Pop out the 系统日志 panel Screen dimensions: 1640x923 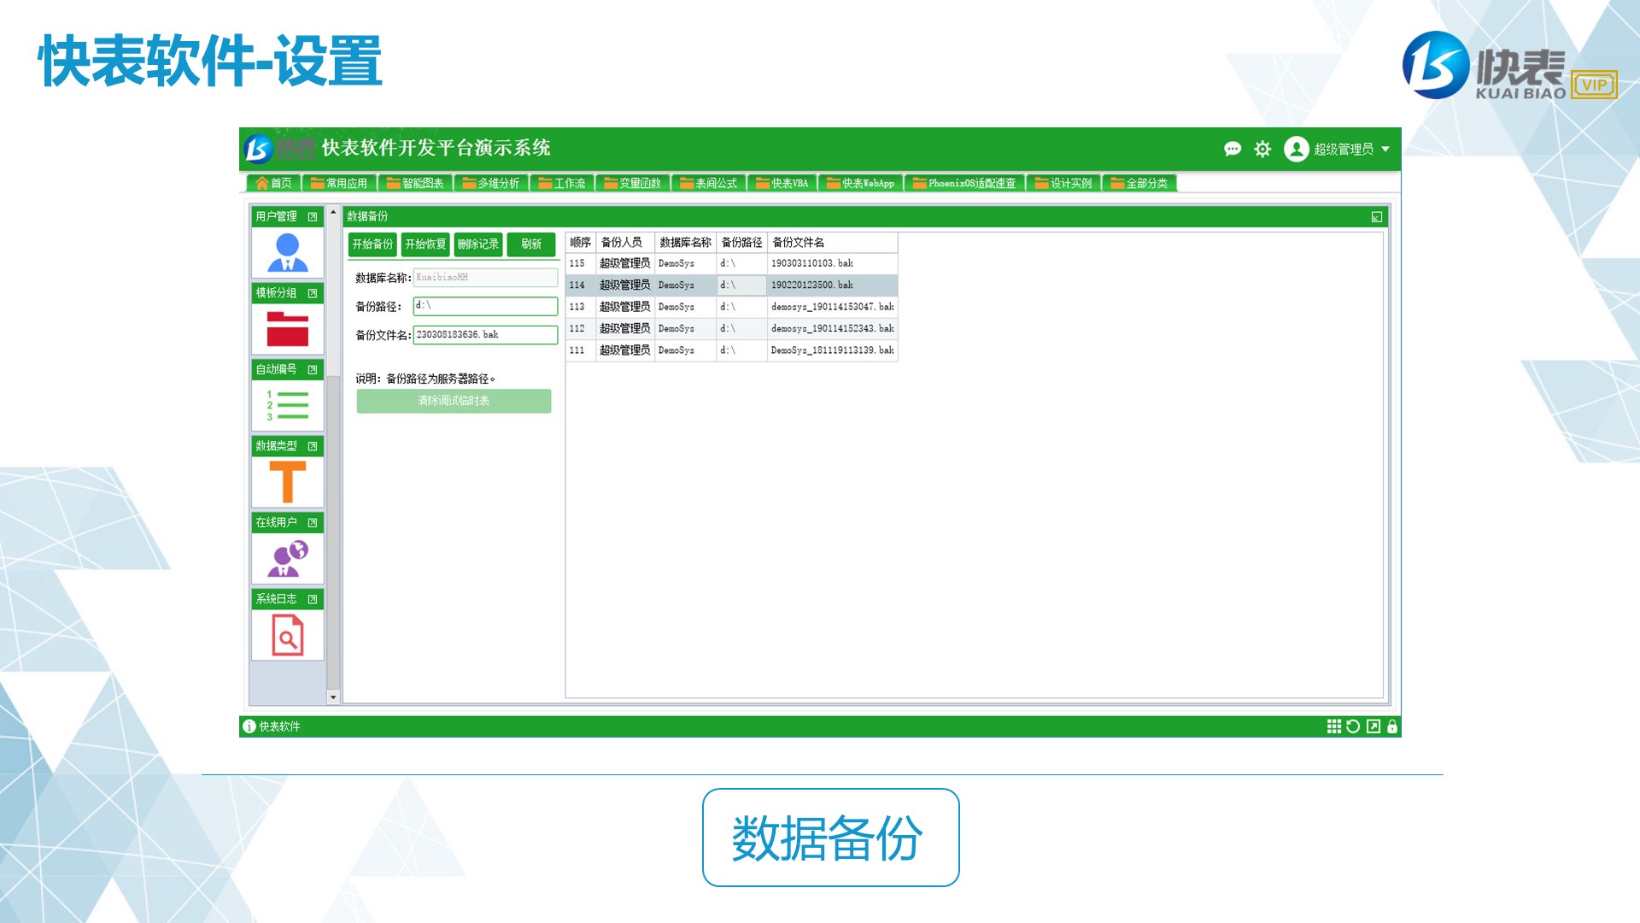point(313,599)
